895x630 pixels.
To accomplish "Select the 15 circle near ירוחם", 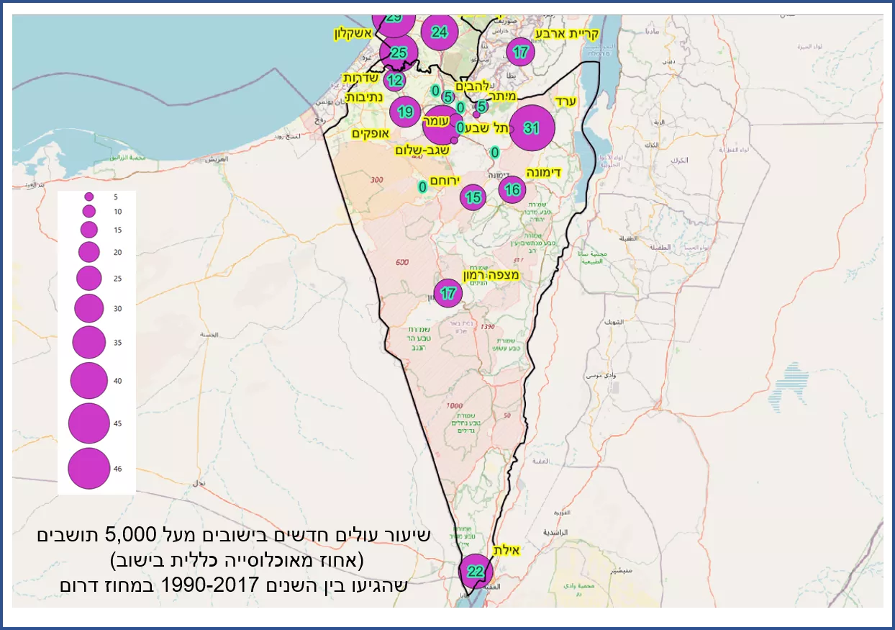I will (x=473, y=197).
